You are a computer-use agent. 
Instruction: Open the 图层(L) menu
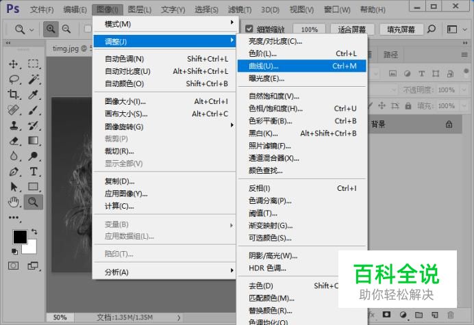[139, 10]
